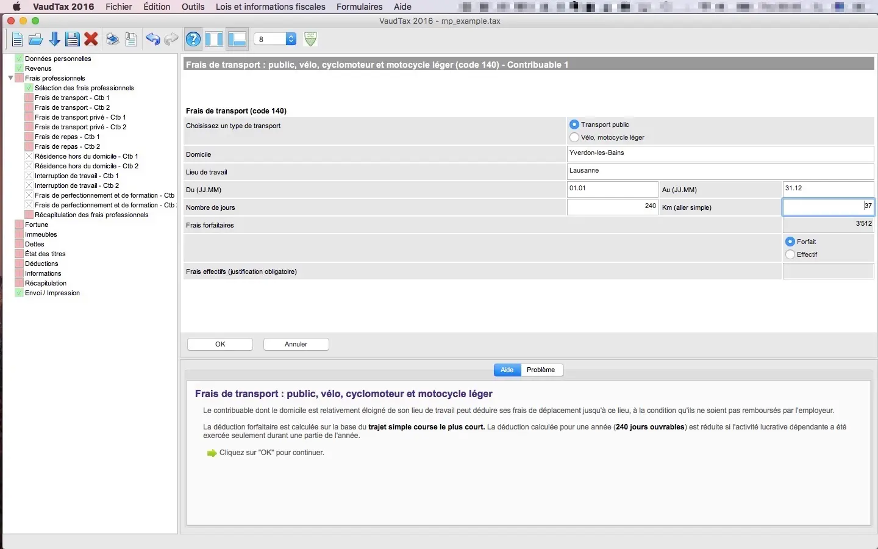The height and width of the screenshot is (549, 878).
Task: Click the paperclip attachments document icon
Action: [x=131, y=40]
